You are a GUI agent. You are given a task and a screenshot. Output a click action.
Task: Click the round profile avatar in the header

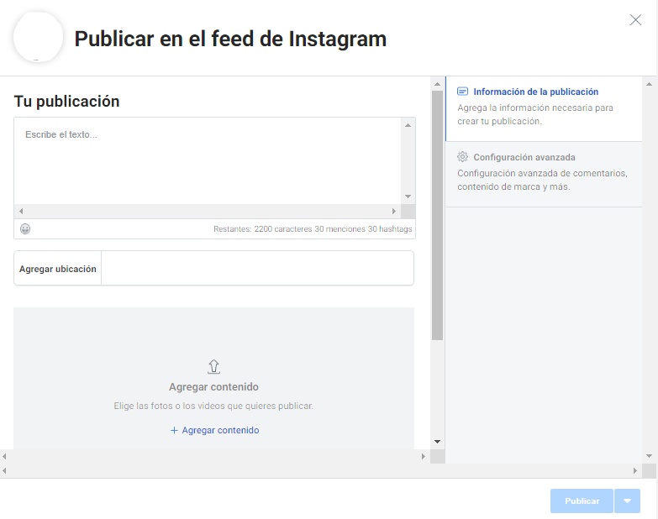39,38
